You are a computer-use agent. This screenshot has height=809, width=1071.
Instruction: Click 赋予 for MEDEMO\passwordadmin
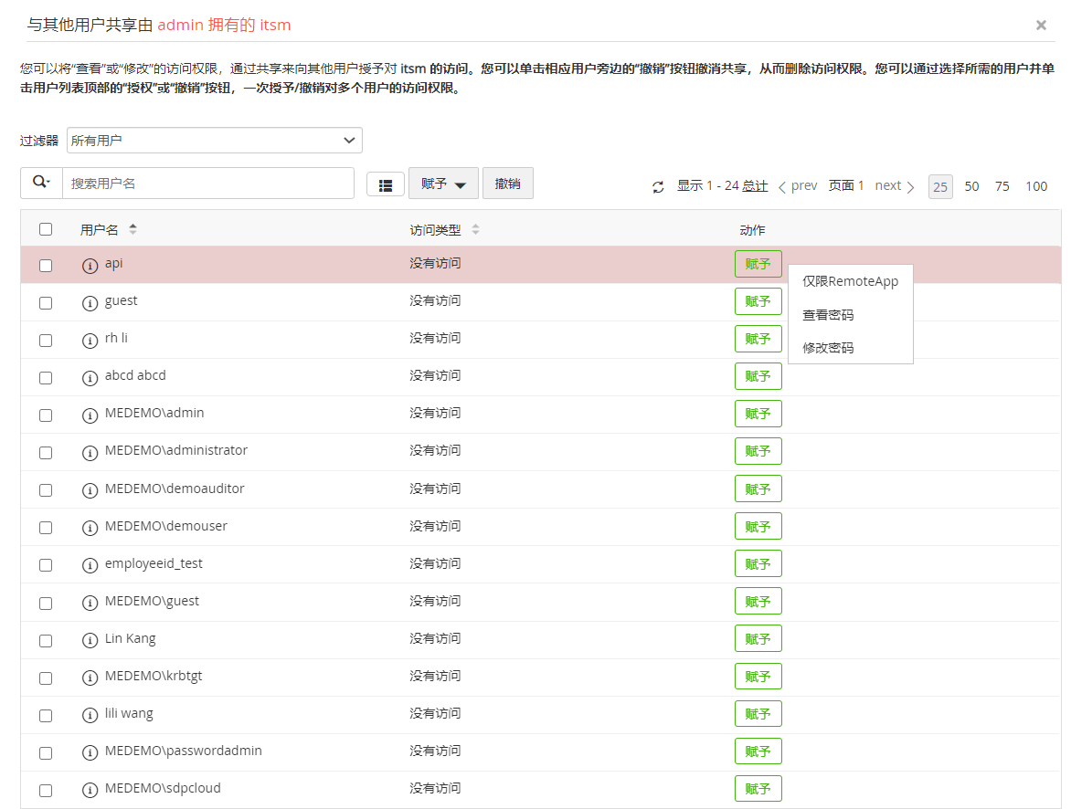(758, 751)
